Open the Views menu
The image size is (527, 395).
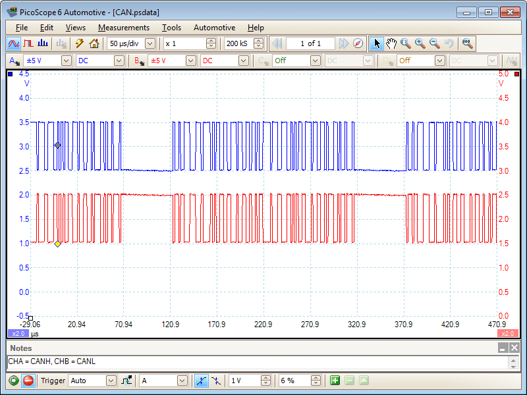pyautogui.click(x=76, y=28)
